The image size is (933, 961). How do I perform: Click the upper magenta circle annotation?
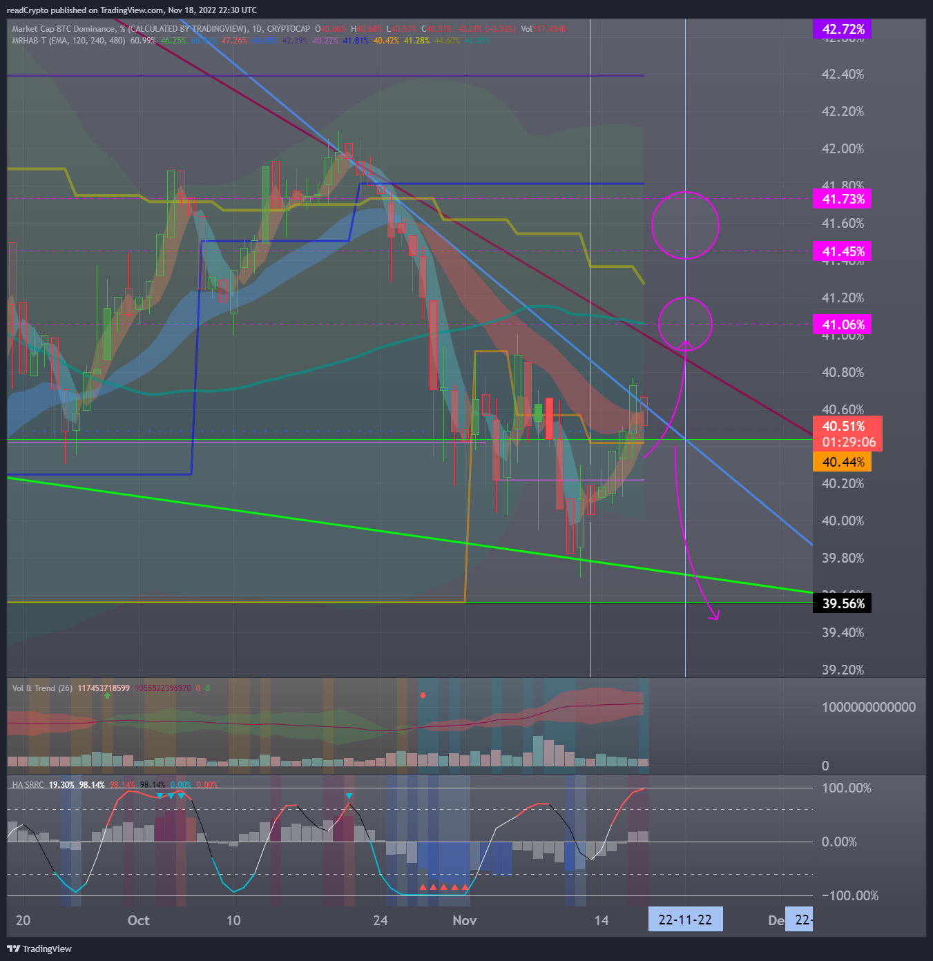[685, 225]
